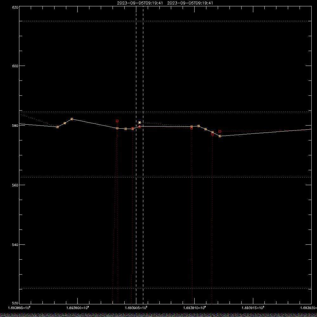
Task: Click the 1.693915×10⁹ x-axis label
Action: coord(253,308)
